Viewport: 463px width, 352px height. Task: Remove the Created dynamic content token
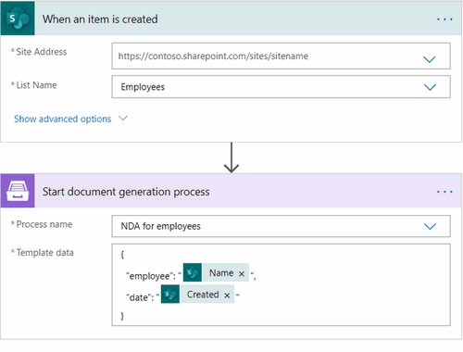(227, 295)
